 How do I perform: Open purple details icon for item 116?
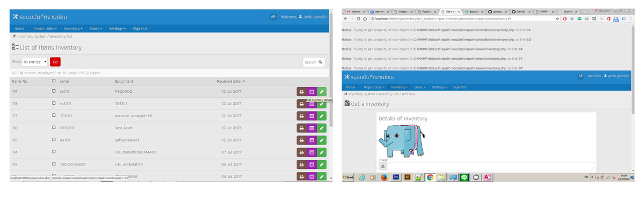tap(311, 128)
